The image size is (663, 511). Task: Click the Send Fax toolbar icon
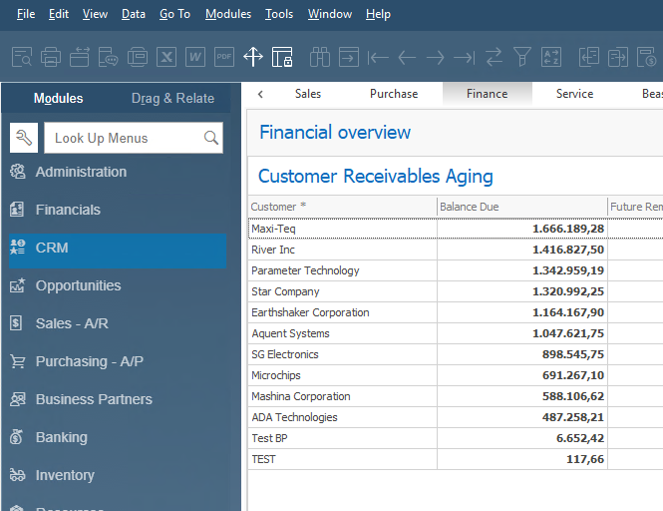click(x=138, y=57)
